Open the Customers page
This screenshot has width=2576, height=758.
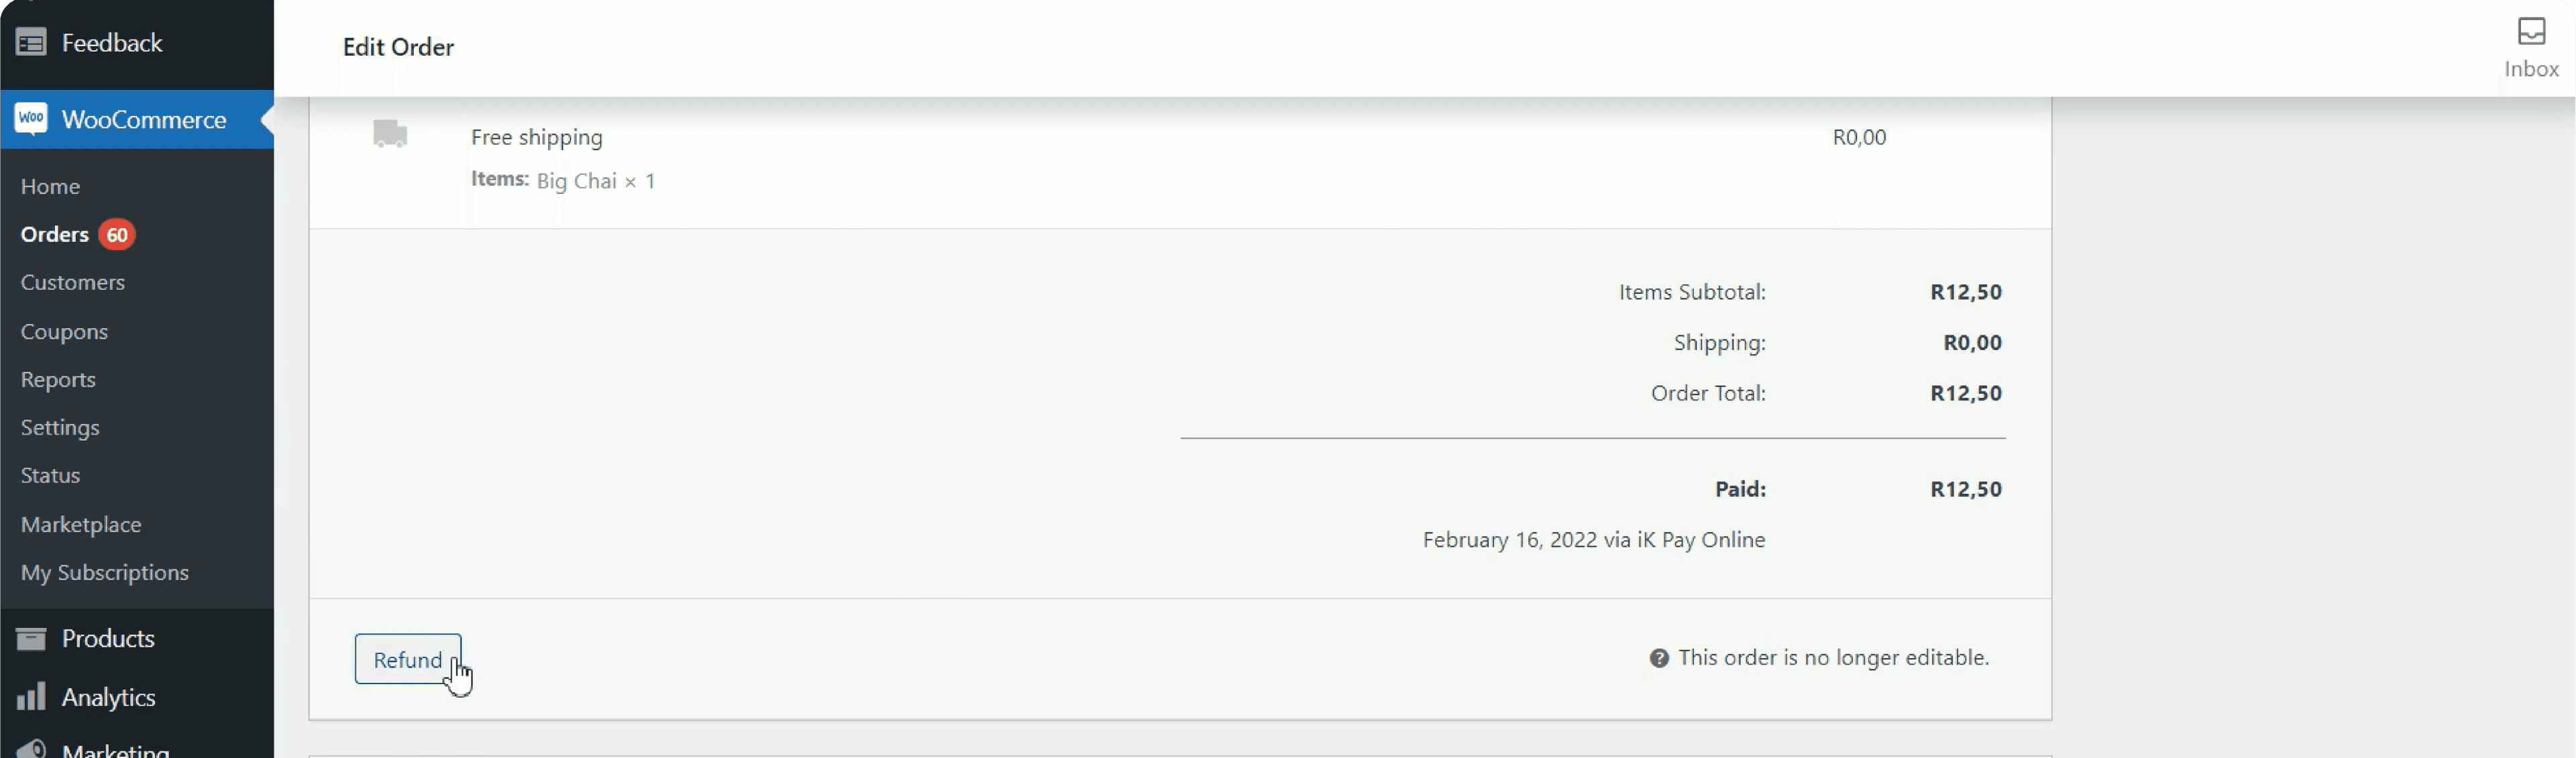point(73,282)
